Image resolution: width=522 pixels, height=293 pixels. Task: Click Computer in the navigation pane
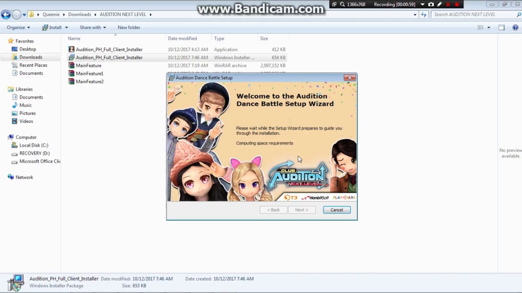pos(26,137)
